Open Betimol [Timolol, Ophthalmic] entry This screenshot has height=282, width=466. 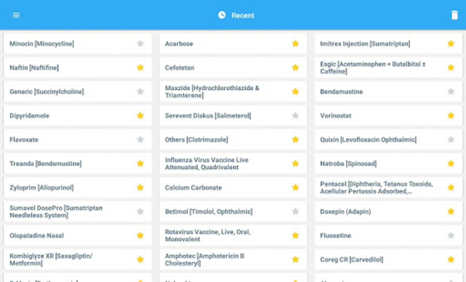click(233, 211)
